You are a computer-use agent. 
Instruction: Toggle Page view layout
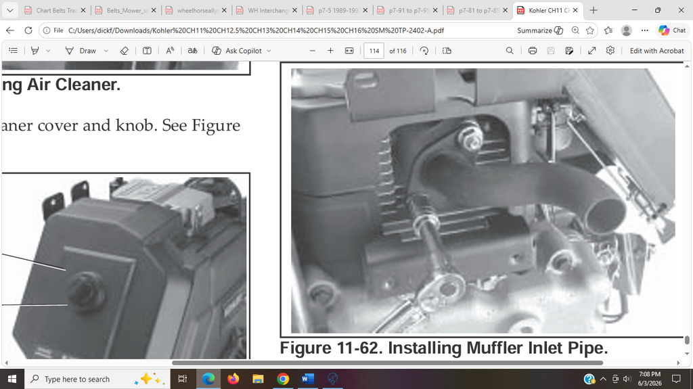[447, 51]
